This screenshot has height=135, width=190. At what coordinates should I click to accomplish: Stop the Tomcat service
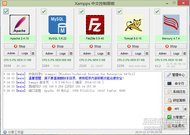[133, 46]
